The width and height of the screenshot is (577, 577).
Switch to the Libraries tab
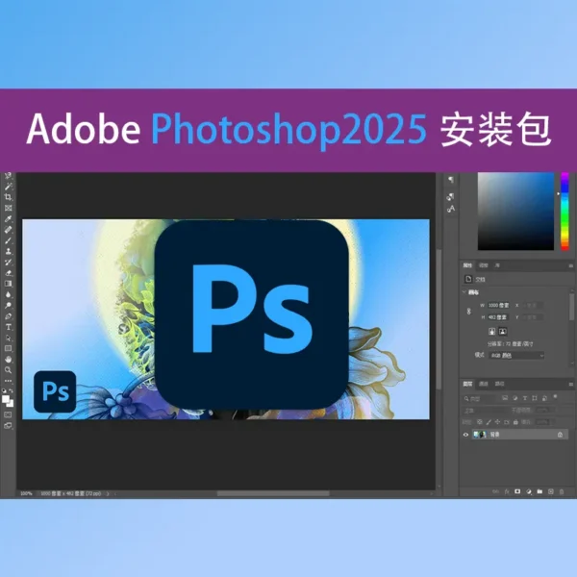click(497, 265)
